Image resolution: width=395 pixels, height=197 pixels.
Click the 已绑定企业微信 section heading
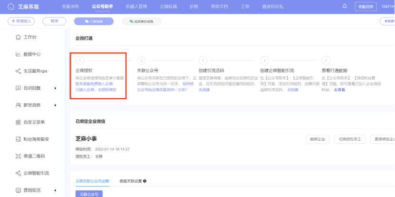pos(90,122)
